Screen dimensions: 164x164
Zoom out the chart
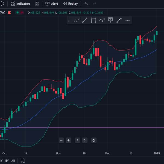coord(61,140)
